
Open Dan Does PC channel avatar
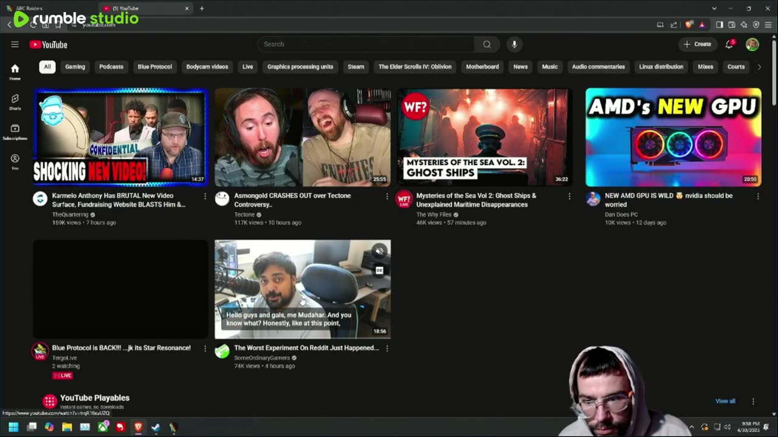593,199
